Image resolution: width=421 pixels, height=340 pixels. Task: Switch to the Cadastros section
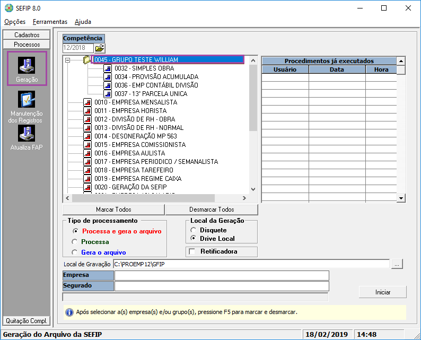click(27, 35)
